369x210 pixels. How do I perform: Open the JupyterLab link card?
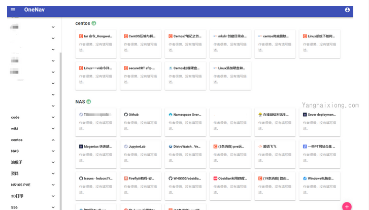(141, 154)
